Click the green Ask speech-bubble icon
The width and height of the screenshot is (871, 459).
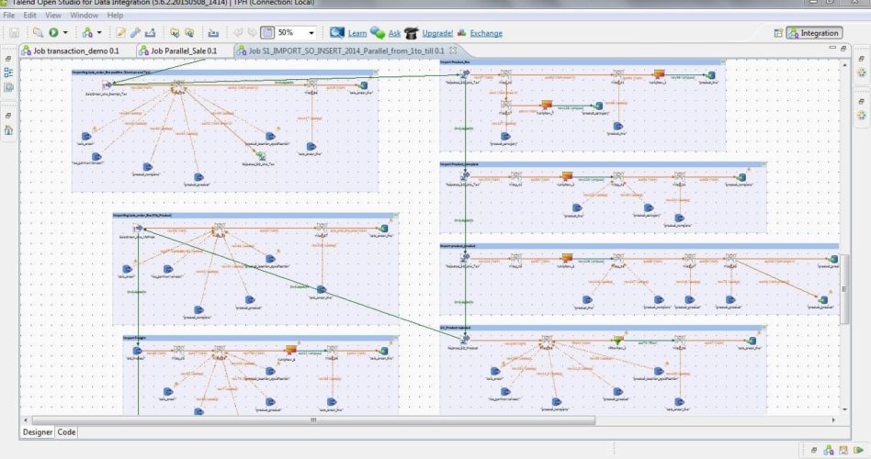pos(377,32)
